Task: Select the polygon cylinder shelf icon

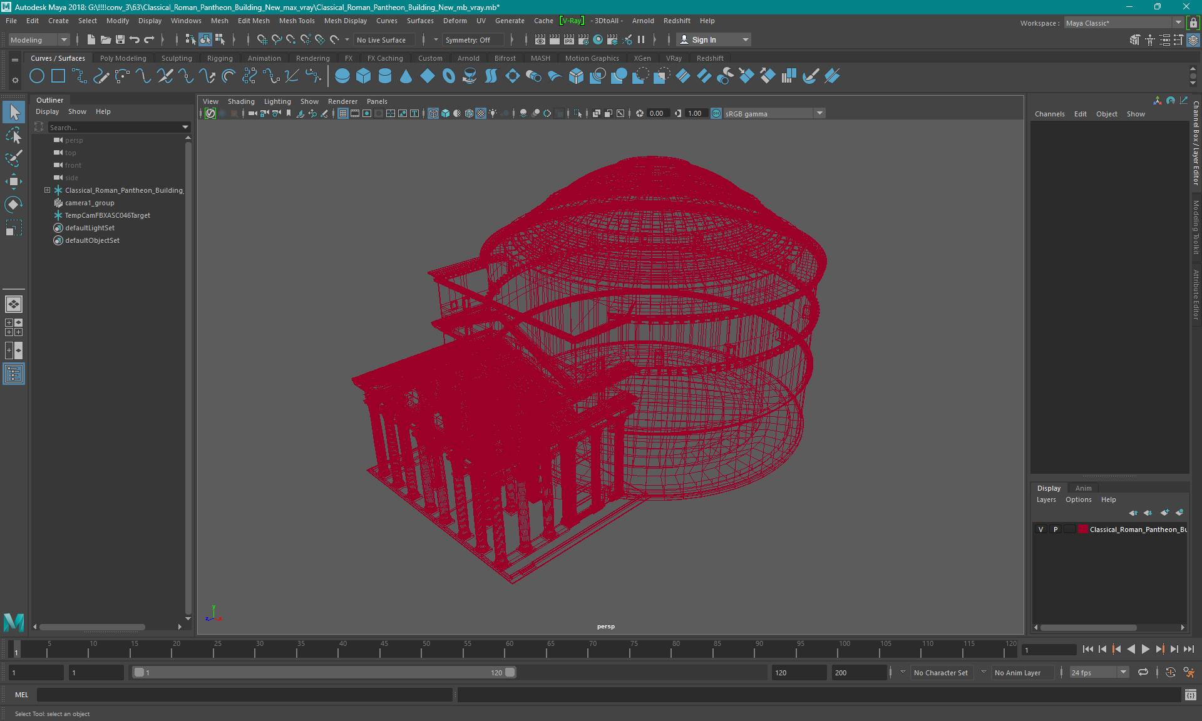Action: [x=385, y=76]
